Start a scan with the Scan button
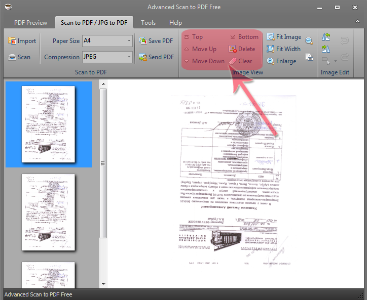367x300 pixels. click(x=20, y=57)
